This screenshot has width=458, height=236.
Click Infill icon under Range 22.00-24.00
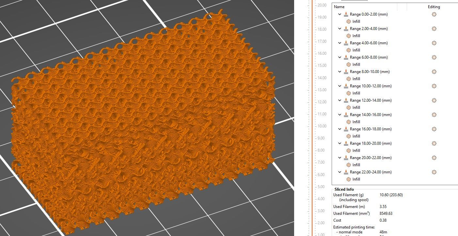349,179
